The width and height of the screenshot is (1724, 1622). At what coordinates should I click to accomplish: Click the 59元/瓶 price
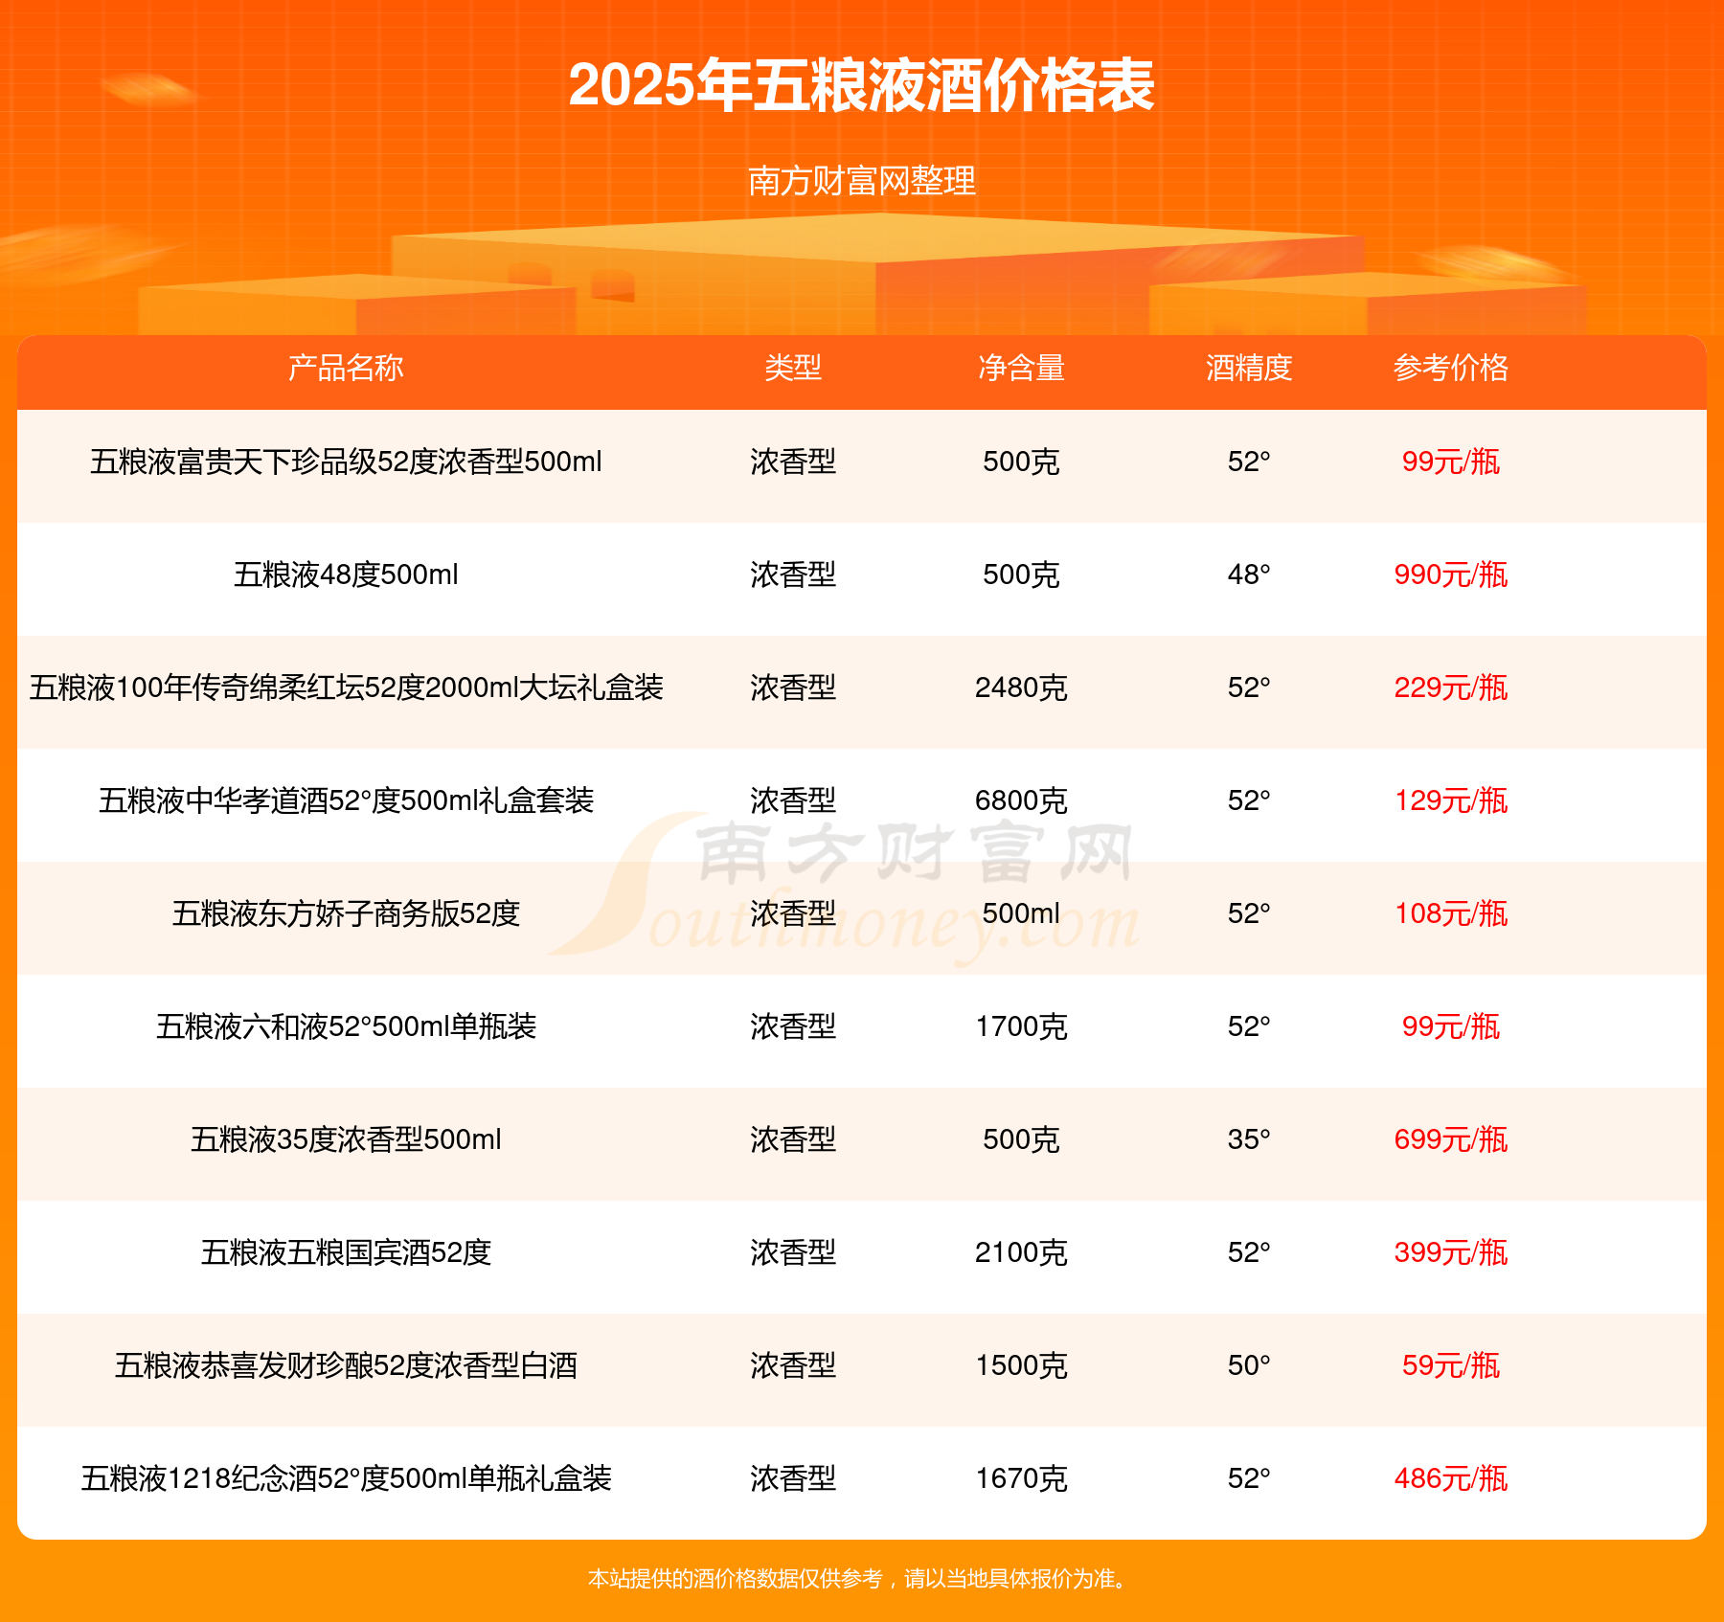click(1451, 1366)
